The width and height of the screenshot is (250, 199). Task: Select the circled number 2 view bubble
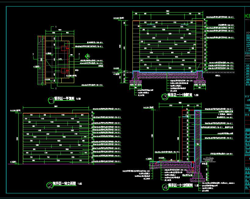(x=50, y=185)
